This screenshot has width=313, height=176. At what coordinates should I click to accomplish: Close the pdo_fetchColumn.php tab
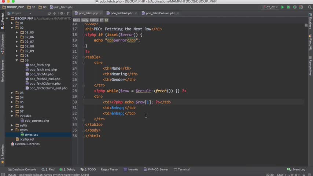pos(178,14)
